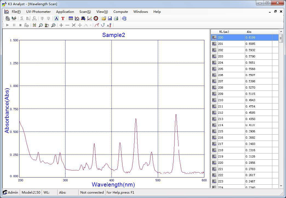Image resolution: width=286 pixels, height=198 pixels.
Task: Open the data table view icon
Action: pyautogui.click(x=71, y=18)
